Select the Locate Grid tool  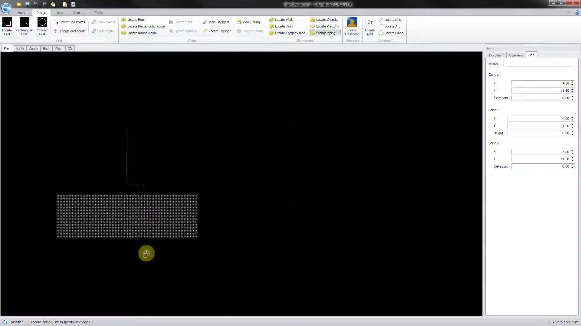pyautogui.click(x=7, y=26)
